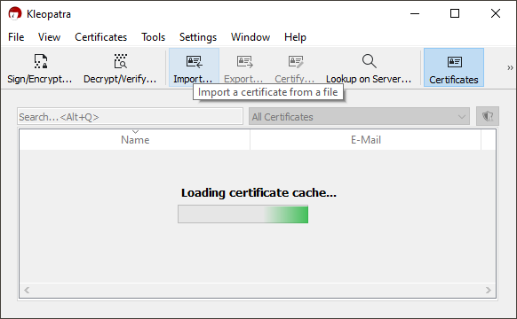Sort by the Name column header
This screenshot has height=319, width=517.
point(135,140)
